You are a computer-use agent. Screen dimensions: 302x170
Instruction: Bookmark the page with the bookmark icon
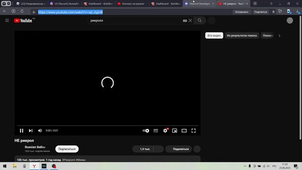[274, 12]
